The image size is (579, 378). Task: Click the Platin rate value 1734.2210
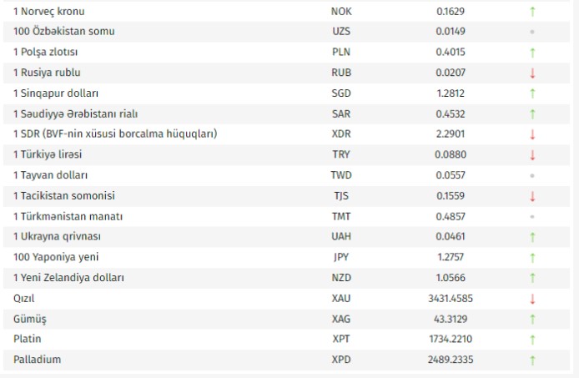coord(451,340)
